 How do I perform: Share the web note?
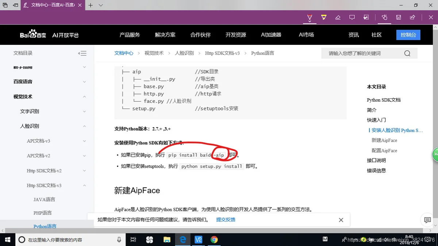tap(413, 17)
